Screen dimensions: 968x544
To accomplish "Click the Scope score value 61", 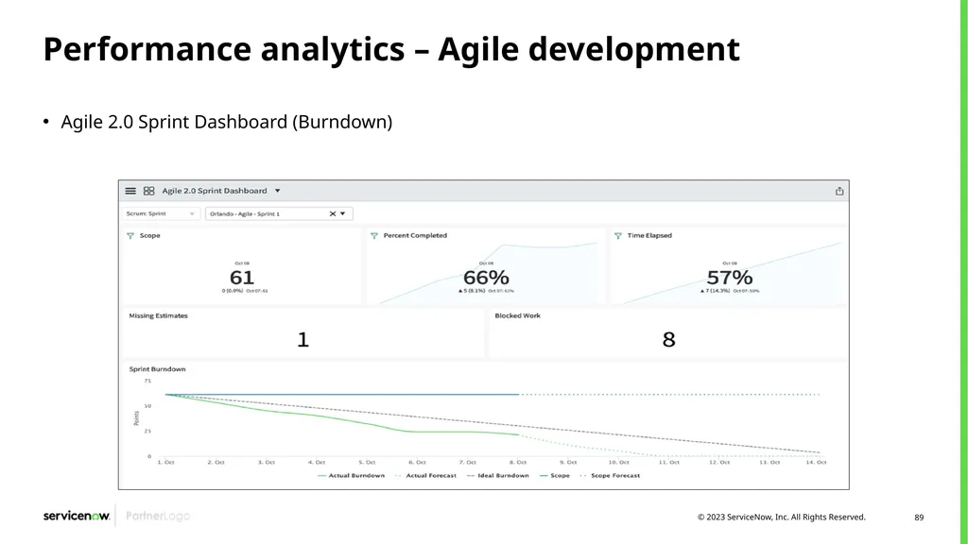I will pos(242,278).
